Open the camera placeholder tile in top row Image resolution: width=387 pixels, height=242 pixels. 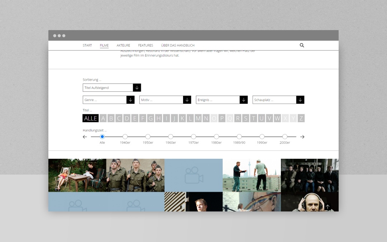tap(193, 175)
